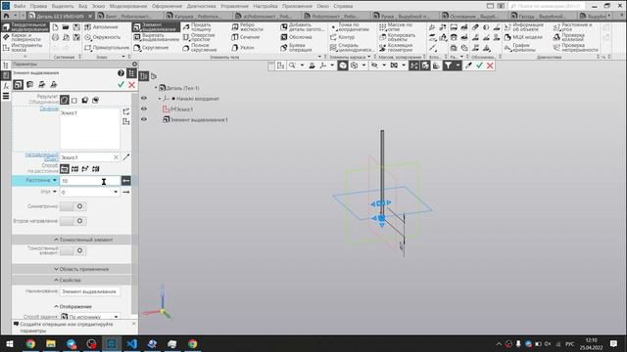Viewport: 627px width, 352px height.
Task: Click the new document icon
Action: point(55,27)
